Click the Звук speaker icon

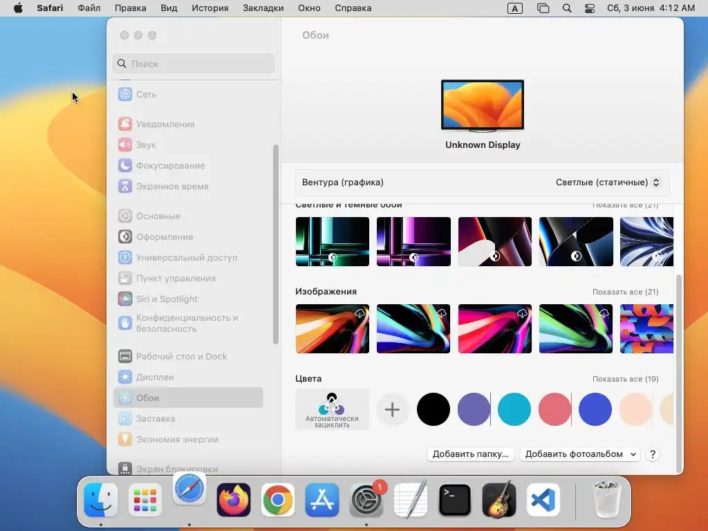click(x=125, y=145)
